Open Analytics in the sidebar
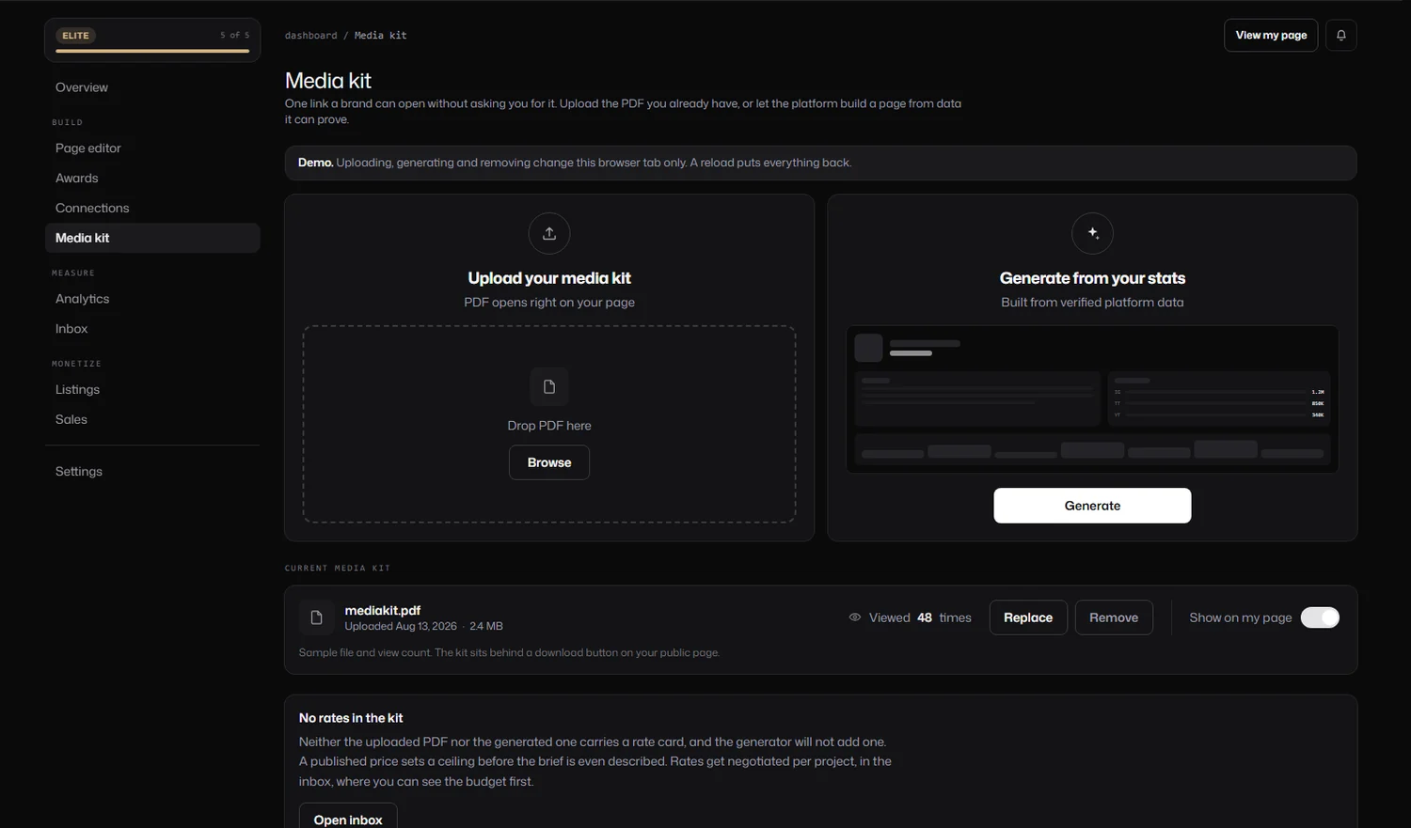Image resolution: width=1411 pixels, height=828 pixels. [x=152, y=299]
